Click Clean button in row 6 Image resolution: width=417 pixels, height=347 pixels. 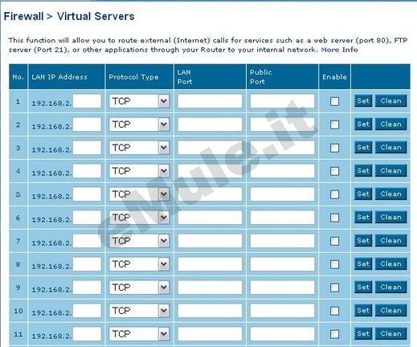(390, 217)
